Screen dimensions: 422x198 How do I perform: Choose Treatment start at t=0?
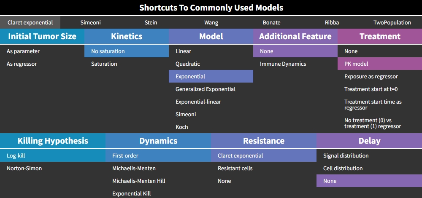(x=371, y=89)
